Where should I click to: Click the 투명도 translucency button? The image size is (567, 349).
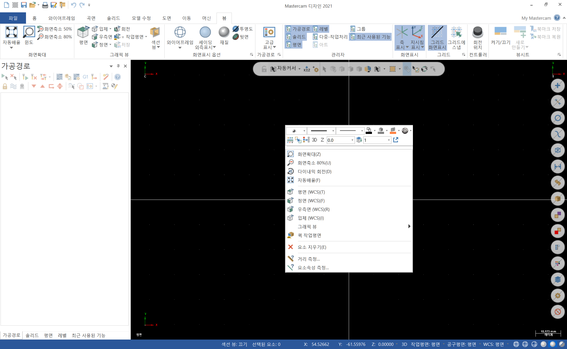pyautogui.click(x=243, y=29)
